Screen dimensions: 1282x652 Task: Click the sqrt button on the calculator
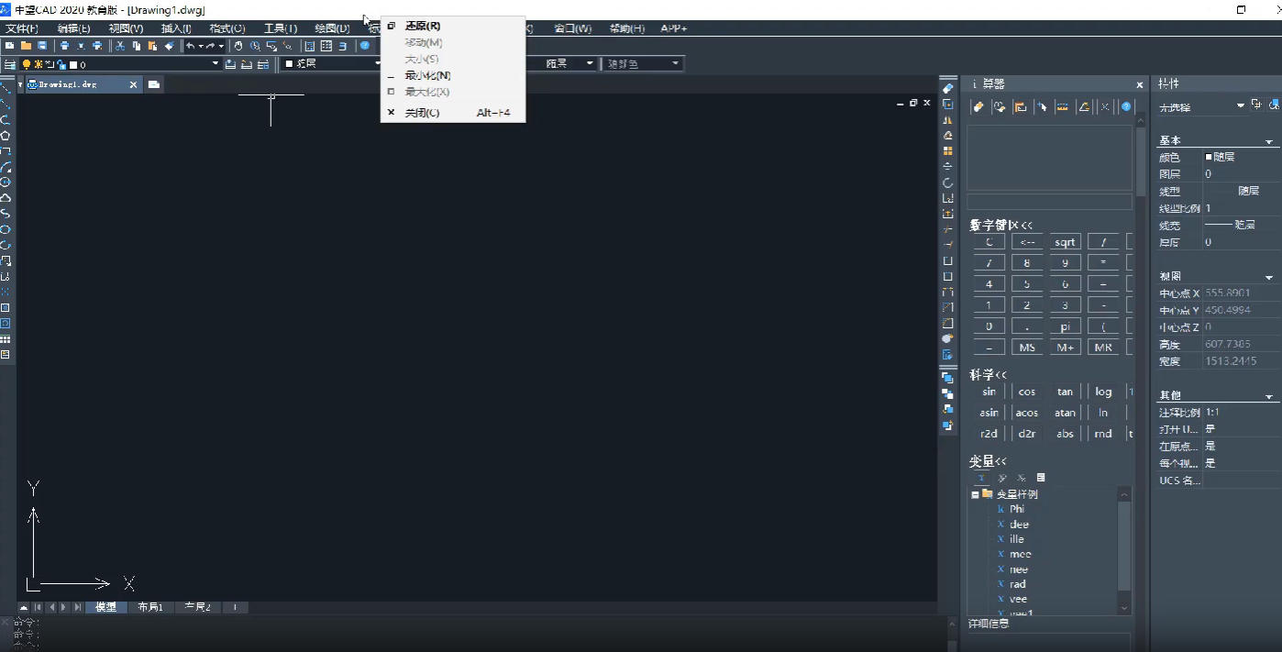click(1065, 241)
